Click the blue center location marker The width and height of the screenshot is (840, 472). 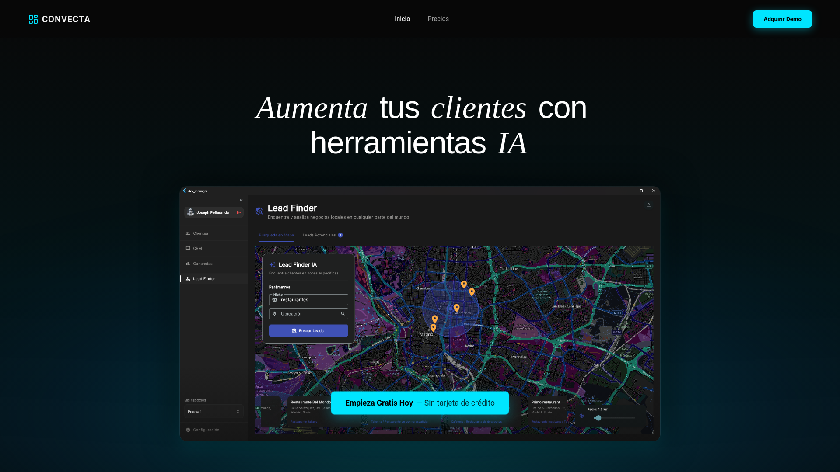(x=450, y=309)
